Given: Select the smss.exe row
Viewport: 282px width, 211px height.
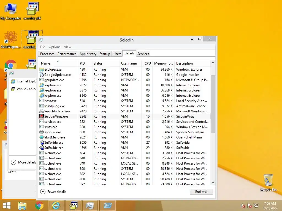Looking at the screenshot, I should pos(124,127).
